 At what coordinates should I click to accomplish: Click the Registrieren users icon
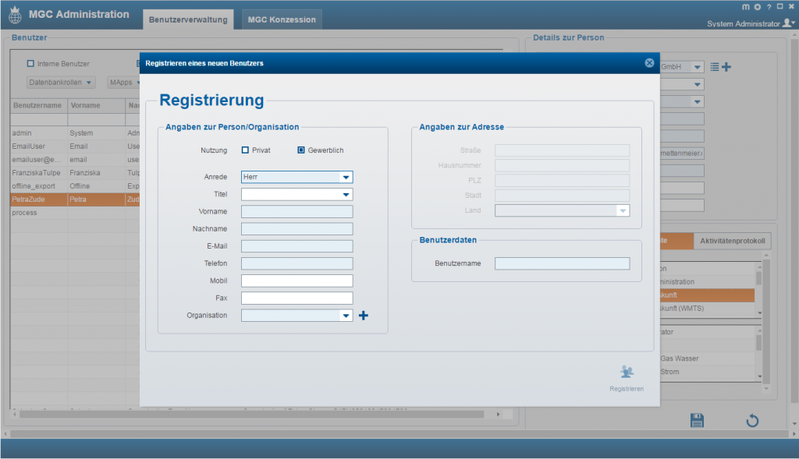(x=627, y=372)
